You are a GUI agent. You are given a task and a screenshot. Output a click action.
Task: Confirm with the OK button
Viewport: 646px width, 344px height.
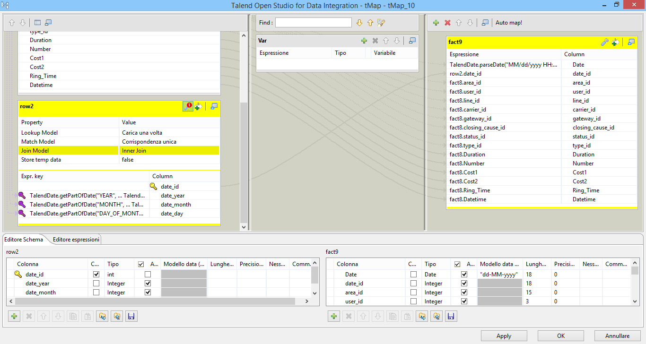(x=561, y=336)
